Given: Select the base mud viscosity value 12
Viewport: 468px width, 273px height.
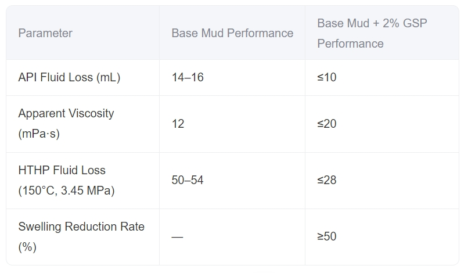Looking at the screenshot, I should coord(178,124).
